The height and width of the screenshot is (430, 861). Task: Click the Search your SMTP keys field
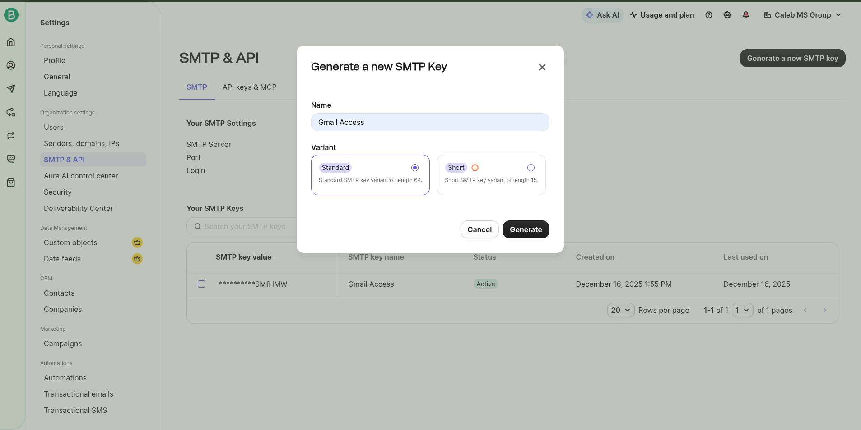[244, 226]
